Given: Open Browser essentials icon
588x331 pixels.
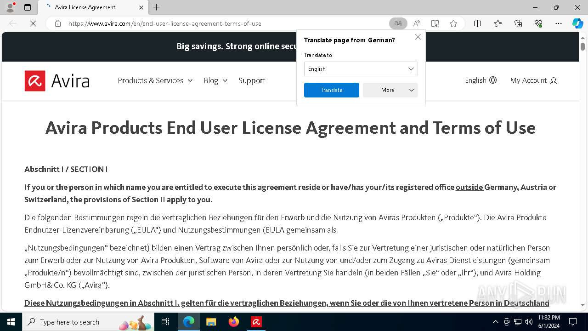Looking at the screenshot, I should point(538,23).
